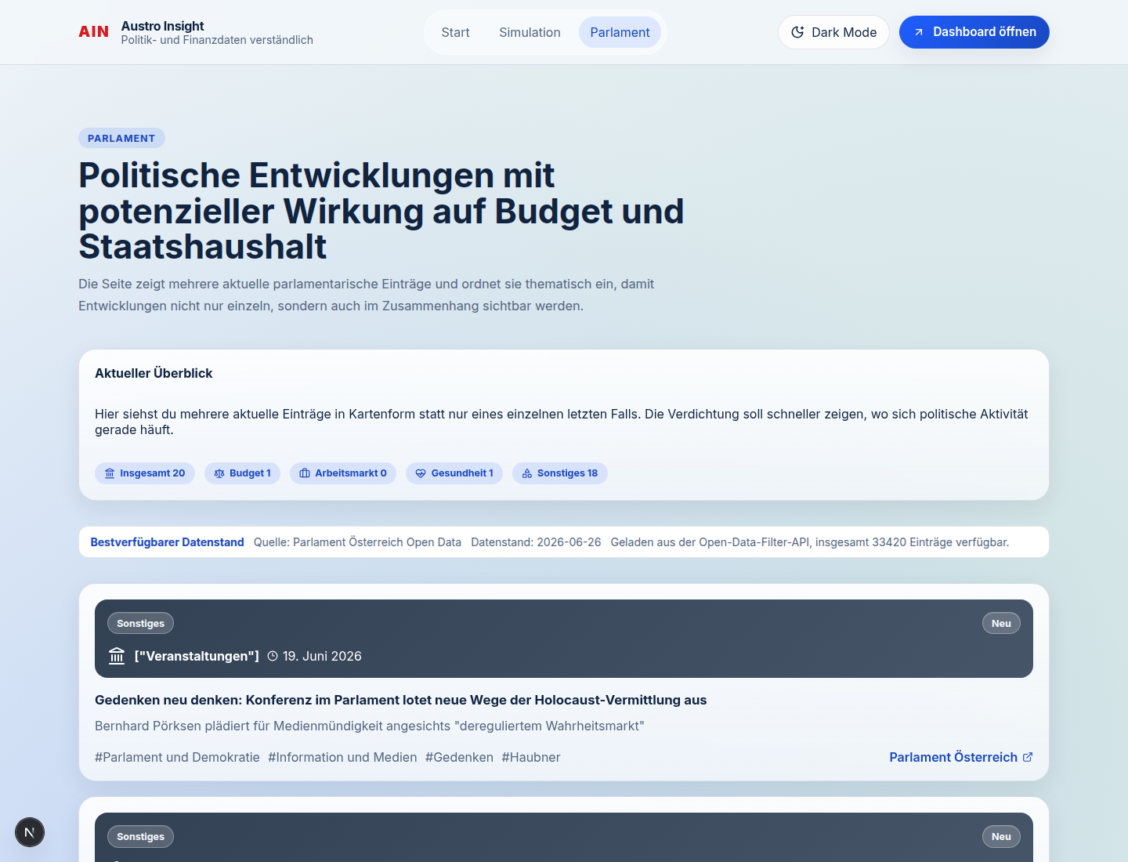Go to the Start tab
1128x862 pixels.
coord(455,32)
